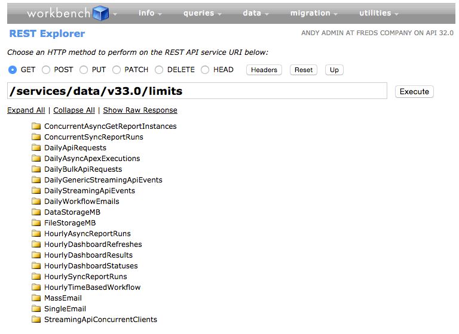Image resolution: width=459 pixels, height=334 pixels.
Task: Expand the SingleEmail node label
Action: [65, 309]
